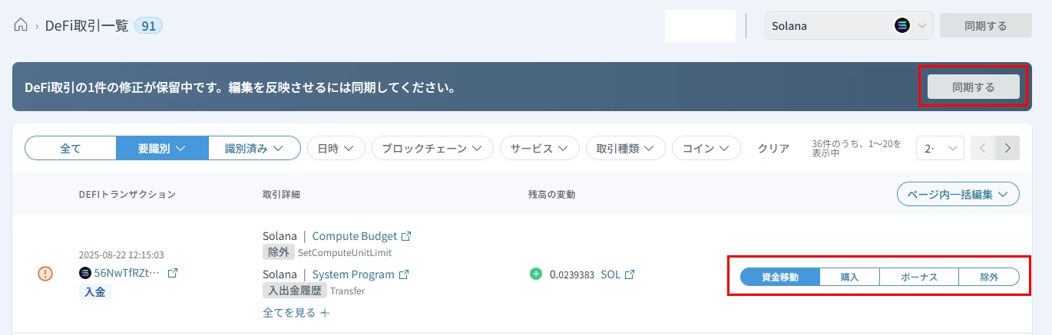
Task: Click the 0.0239383 balance value
Action: coord(572,274)
